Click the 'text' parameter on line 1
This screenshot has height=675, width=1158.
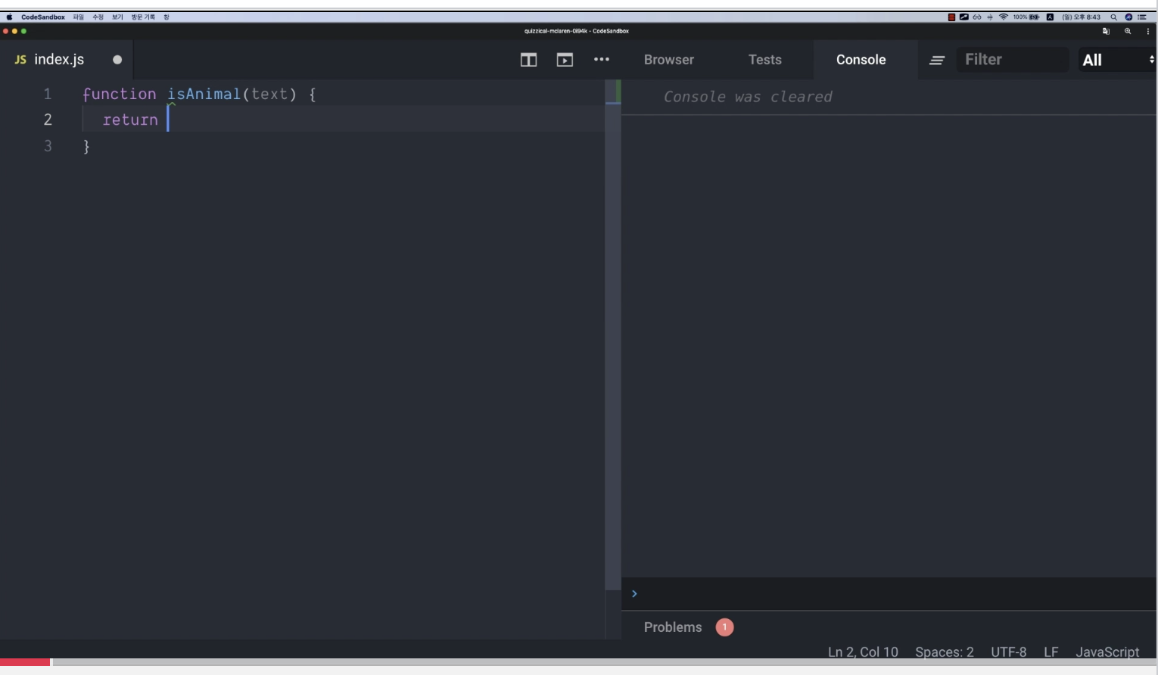point(269,94)
